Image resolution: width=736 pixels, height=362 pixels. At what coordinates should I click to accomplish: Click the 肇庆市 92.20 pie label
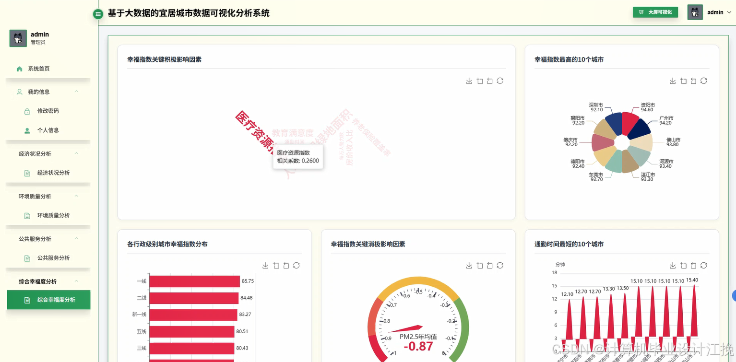point(571,142)
